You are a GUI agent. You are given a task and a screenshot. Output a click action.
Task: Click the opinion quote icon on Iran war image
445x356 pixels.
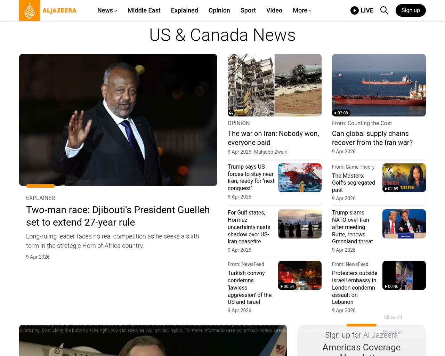[x=231, y=113]
